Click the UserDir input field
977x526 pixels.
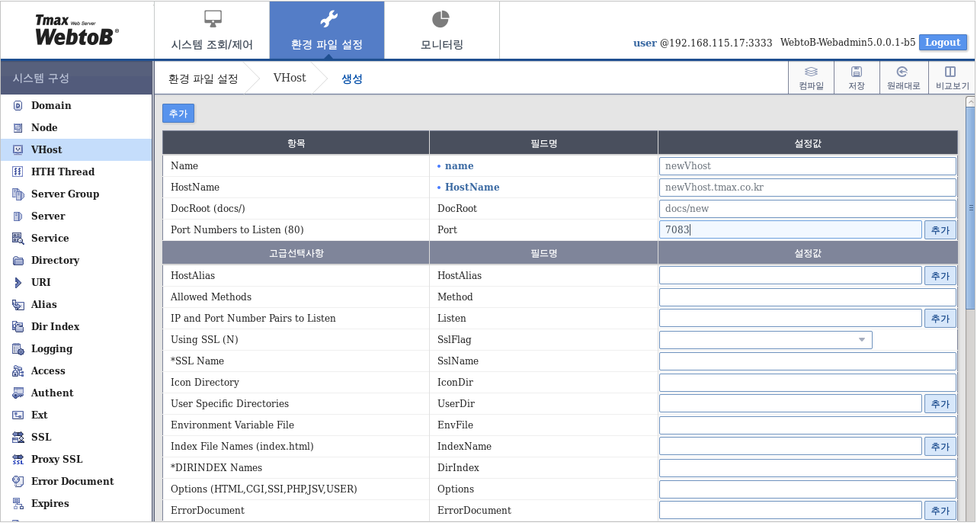point(790,403)
